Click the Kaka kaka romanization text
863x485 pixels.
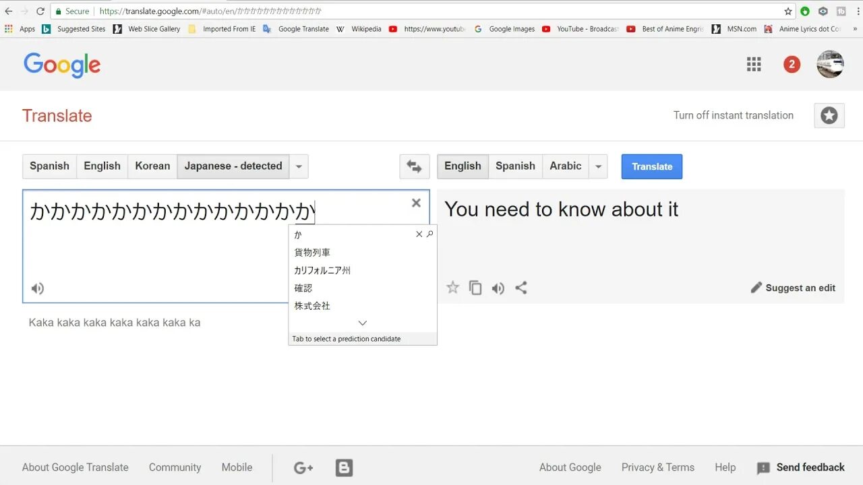[115, 323]
